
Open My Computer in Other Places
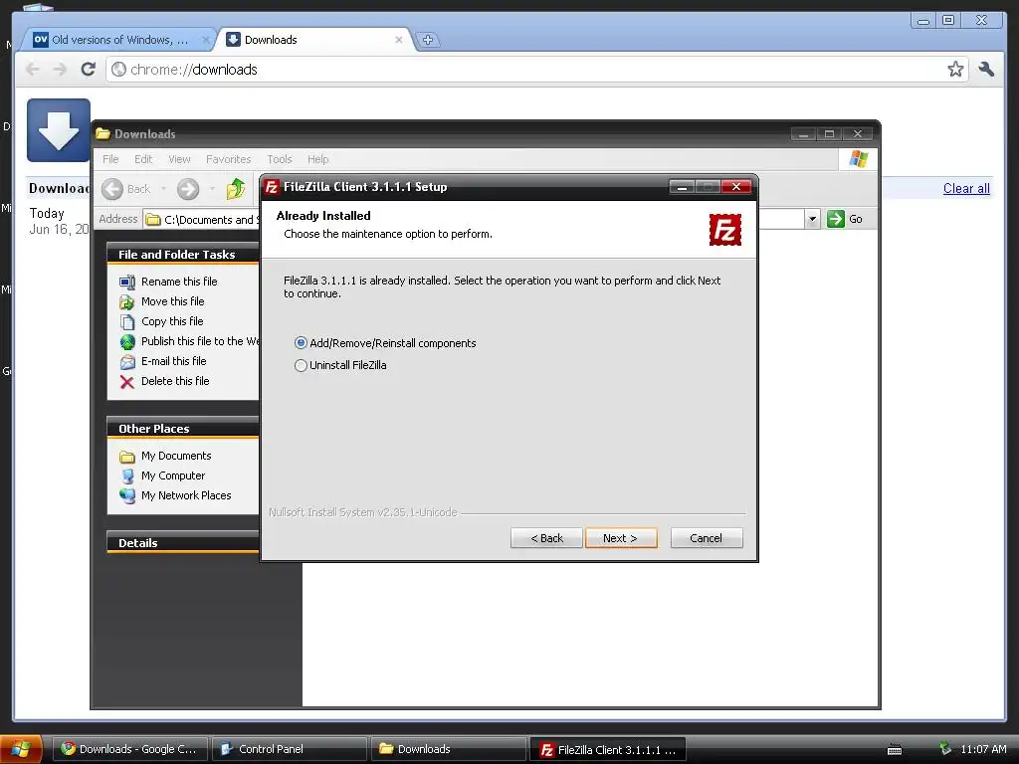pos(173,476)
